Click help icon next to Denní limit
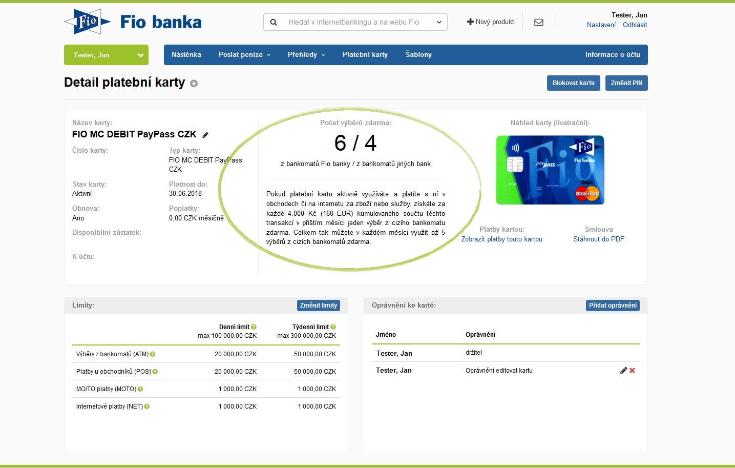This screenshot has width=735, height=468. tap(254, 327)
